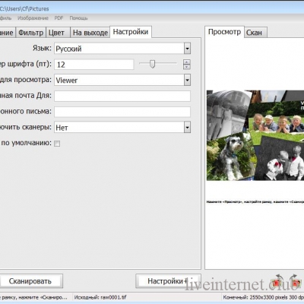Click the font size slider handle
Screen dimensions: 304x304
pos(152,64)
